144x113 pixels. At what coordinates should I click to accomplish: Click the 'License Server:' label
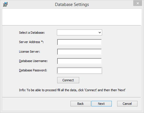pos(29,52)
